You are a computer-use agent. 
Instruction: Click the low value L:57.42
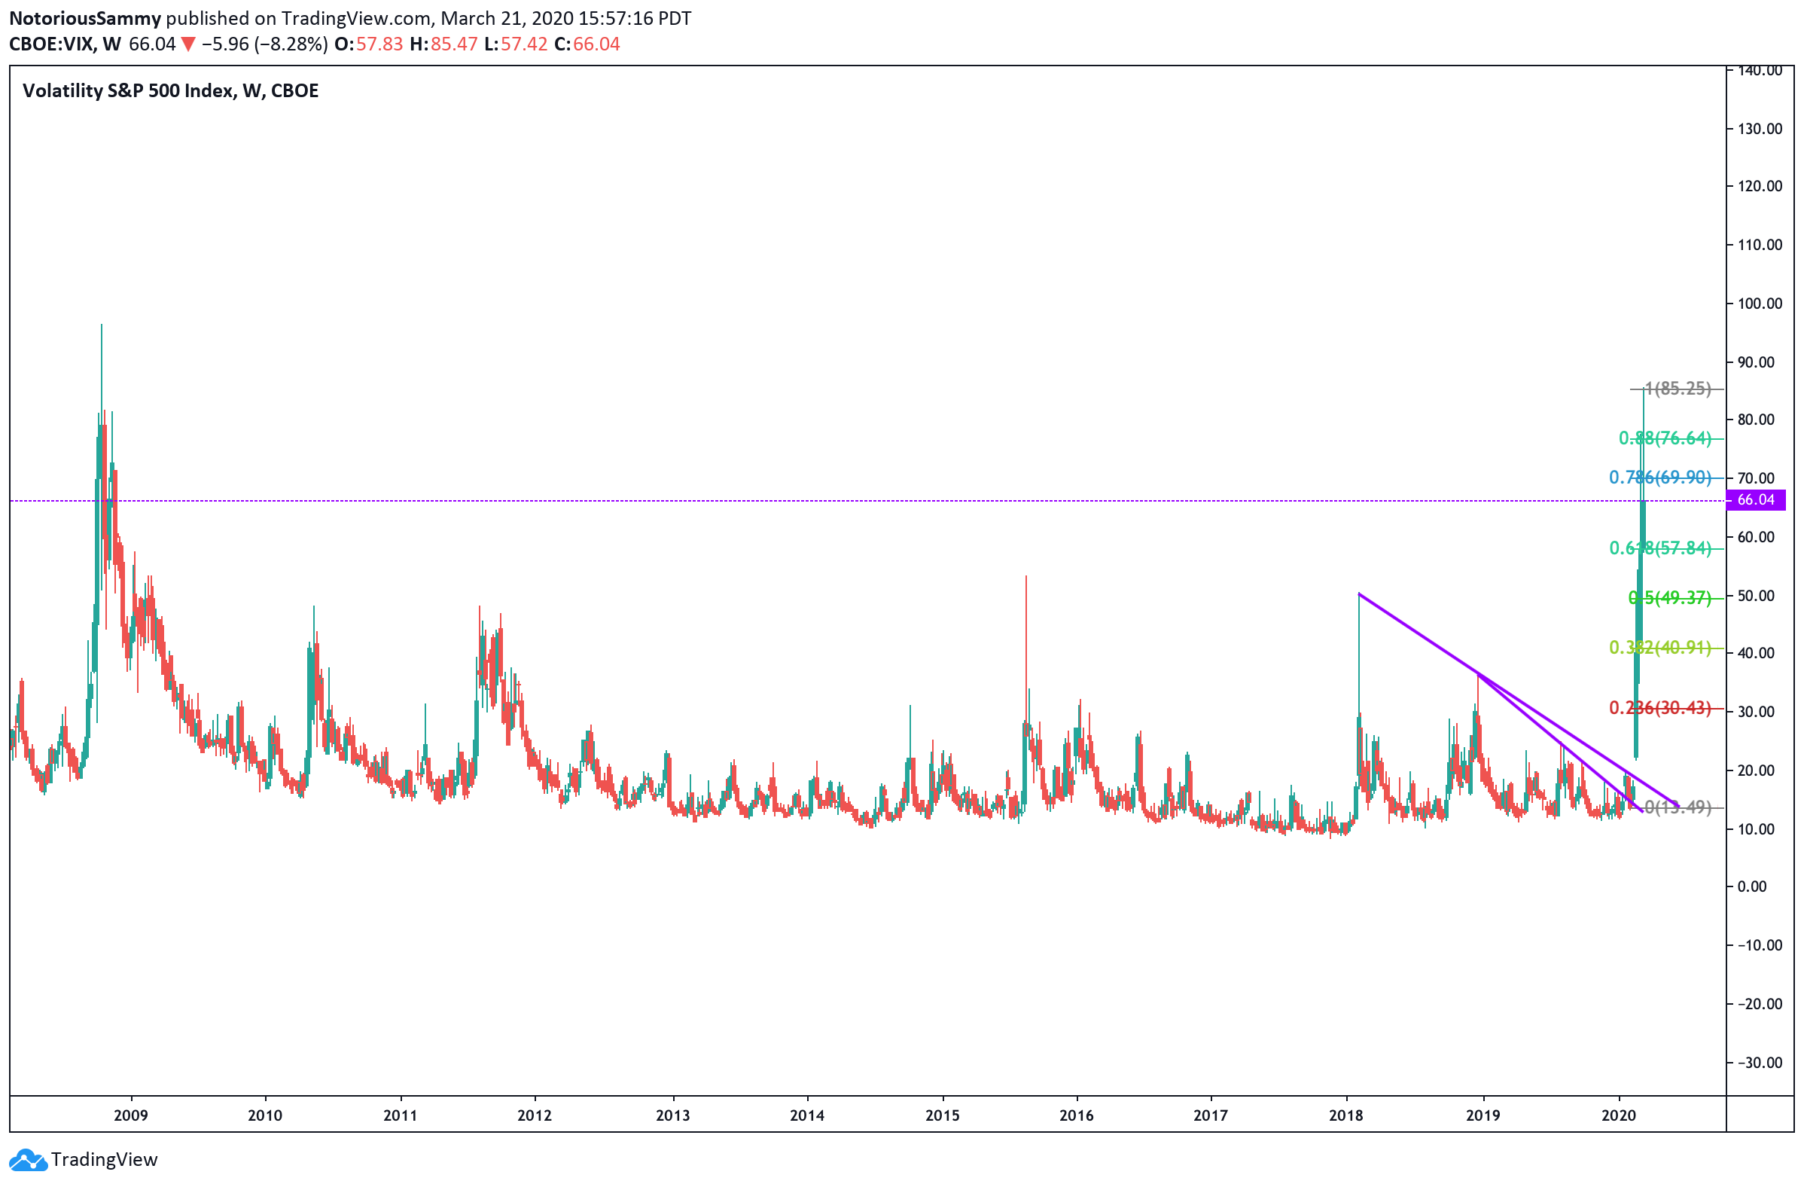click(x=516, y=44)
